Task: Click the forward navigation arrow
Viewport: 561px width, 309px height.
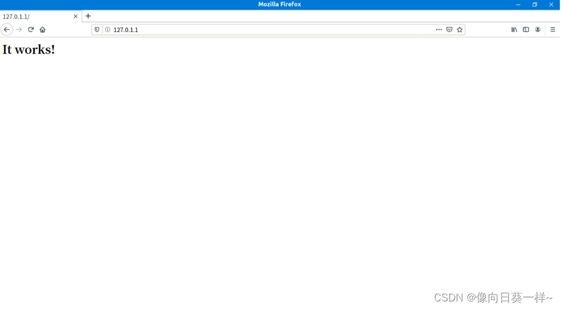Action: click(19, 30)
